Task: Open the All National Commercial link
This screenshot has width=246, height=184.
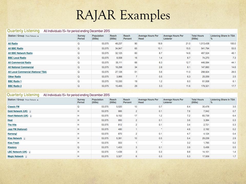Action: (x=21, y=67)
